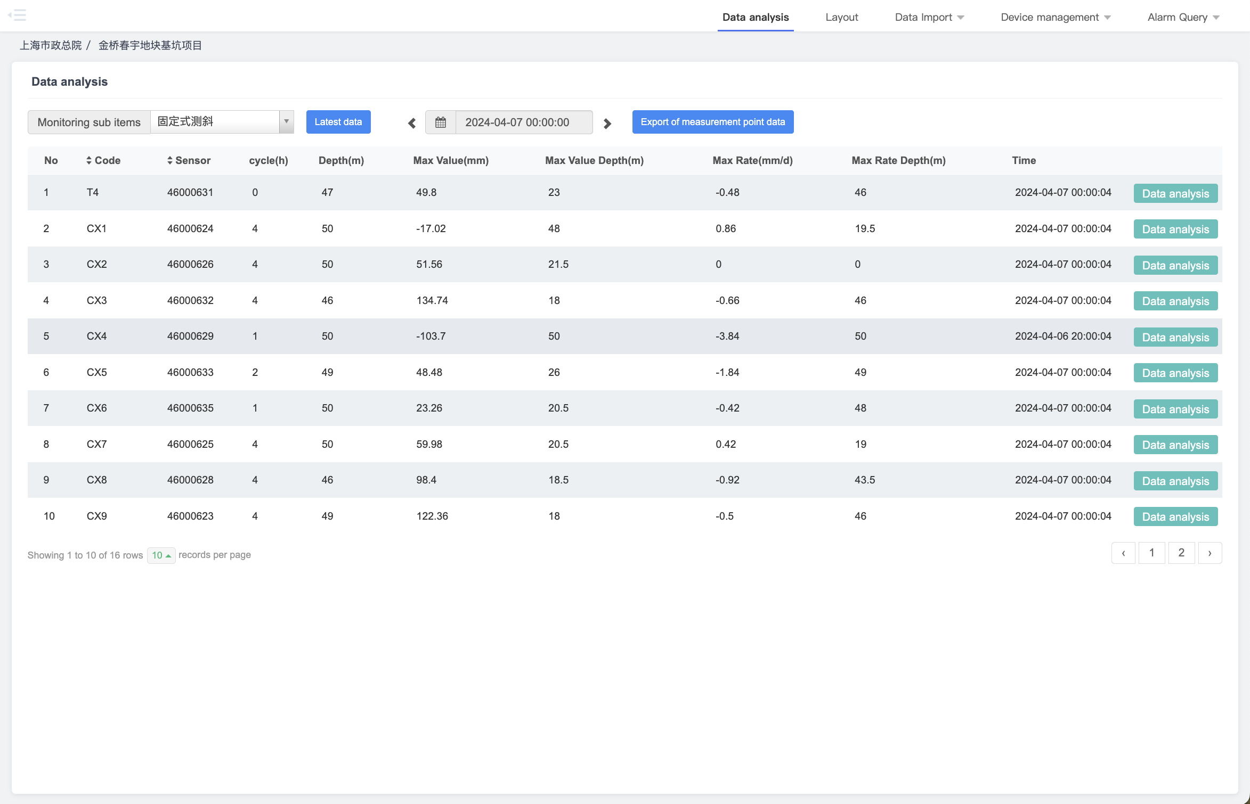
Task: Open Data analysis for CX1 row
Action: pyautogui.click(x=1175, y=229)
